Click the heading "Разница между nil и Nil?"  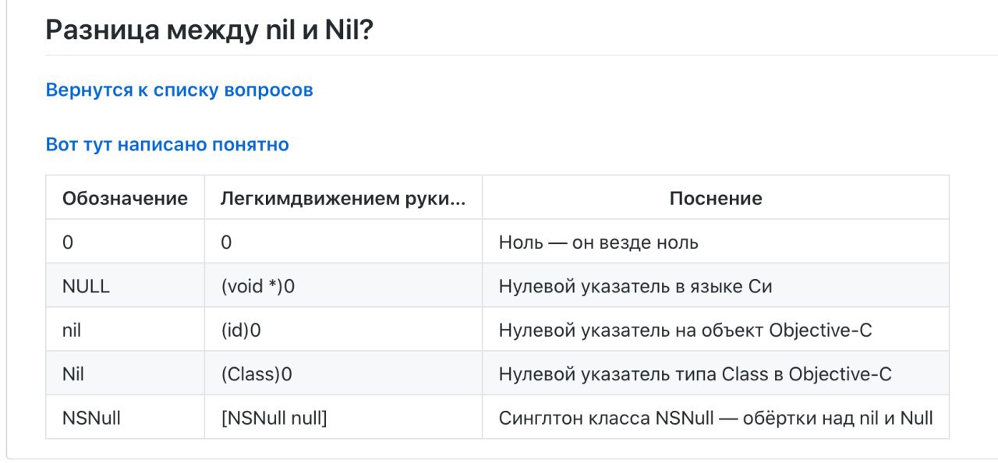(209, 30)
